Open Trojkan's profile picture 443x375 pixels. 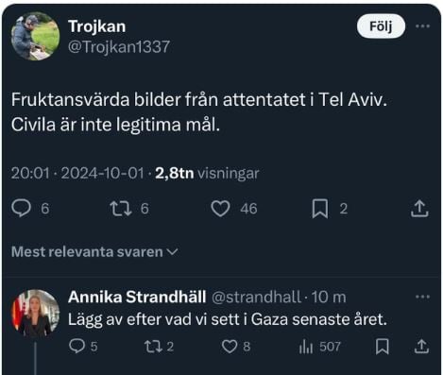pos(35,36)
